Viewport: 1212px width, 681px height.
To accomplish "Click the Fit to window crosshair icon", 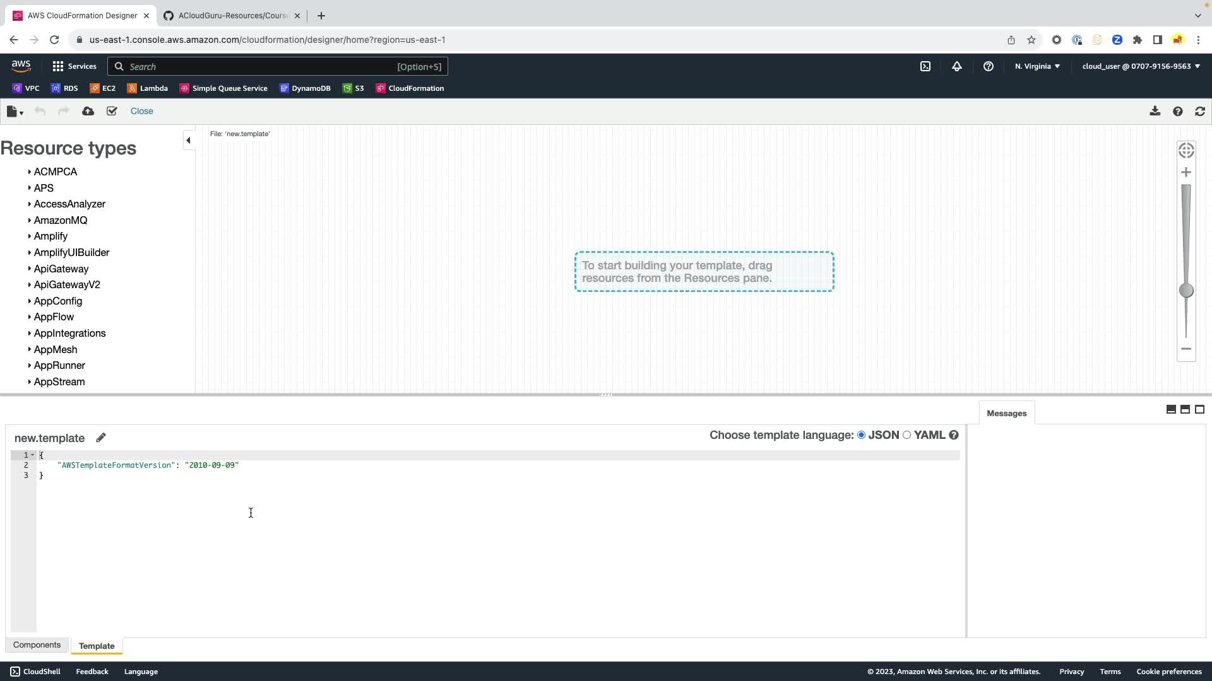I will point(1186,150).
